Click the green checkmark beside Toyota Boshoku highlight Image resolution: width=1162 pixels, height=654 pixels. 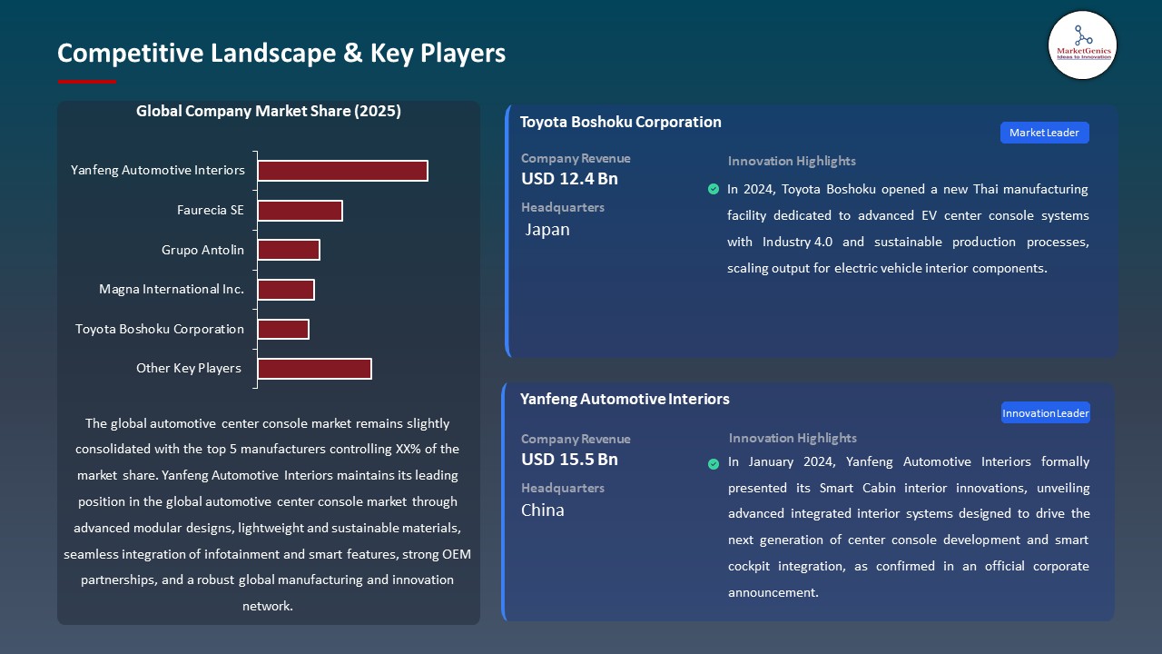(714, 190)
